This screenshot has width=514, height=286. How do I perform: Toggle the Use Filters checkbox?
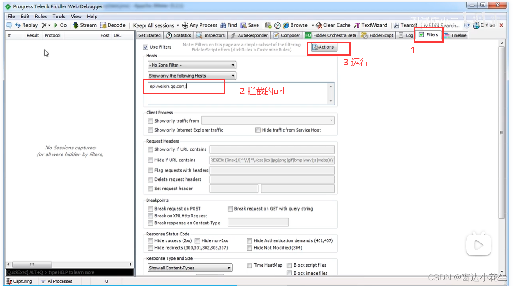point(146,47)
